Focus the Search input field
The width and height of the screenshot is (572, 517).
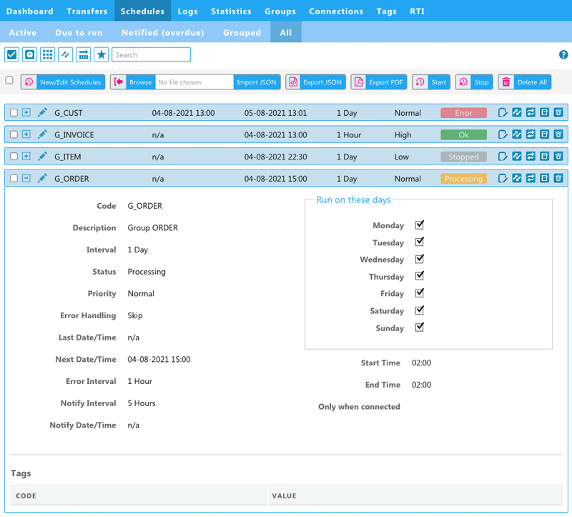151,55
